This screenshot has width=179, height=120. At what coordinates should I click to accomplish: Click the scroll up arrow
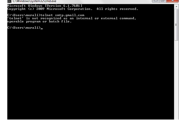176,7
